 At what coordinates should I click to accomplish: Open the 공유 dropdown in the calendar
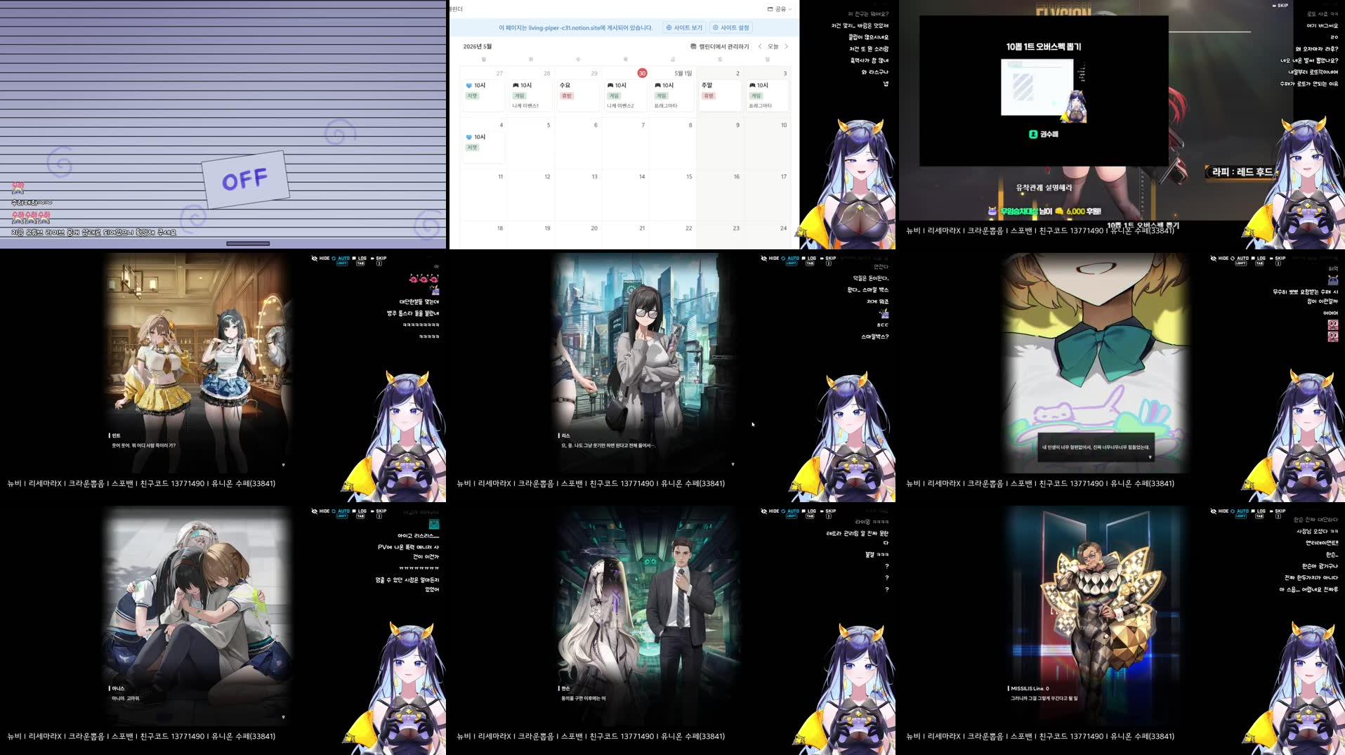pos(780,9)
